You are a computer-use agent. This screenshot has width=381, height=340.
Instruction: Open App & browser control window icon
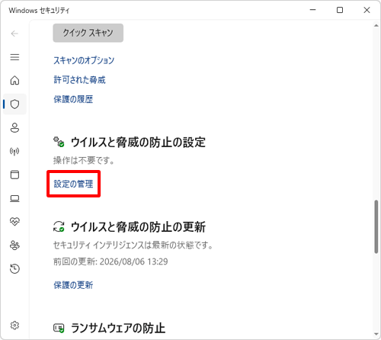14,175
